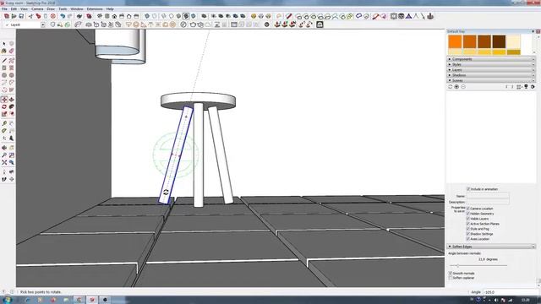Select the Follow Me tool
The image size is (541, 304).
[11, 107]
